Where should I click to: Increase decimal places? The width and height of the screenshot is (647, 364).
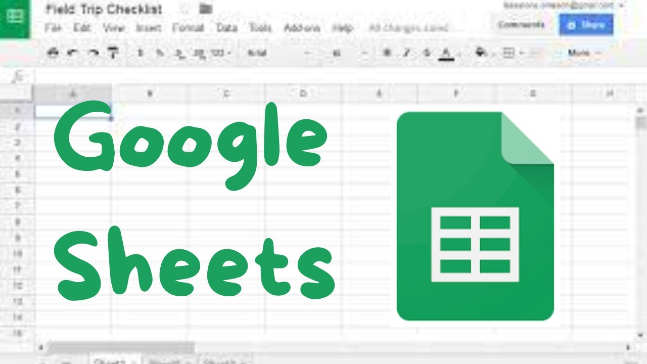coord(199,53)
